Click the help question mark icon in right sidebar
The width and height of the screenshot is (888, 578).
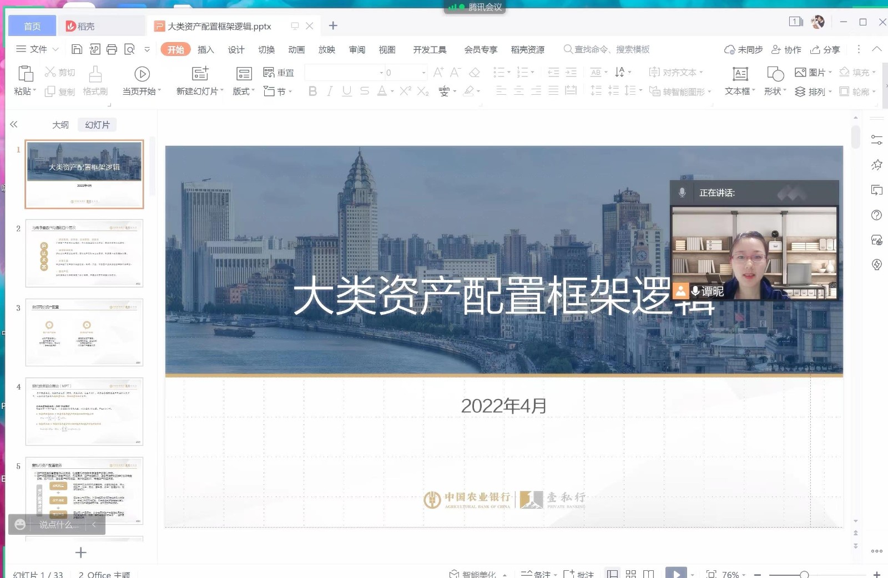[877, 215]
